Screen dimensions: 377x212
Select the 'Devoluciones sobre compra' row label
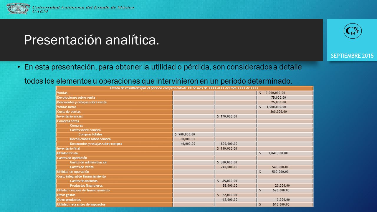point(90,139)
